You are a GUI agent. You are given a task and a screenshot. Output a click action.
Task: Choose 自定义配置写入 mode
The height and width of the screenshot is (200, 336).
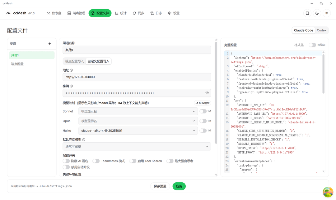(98, 61)
